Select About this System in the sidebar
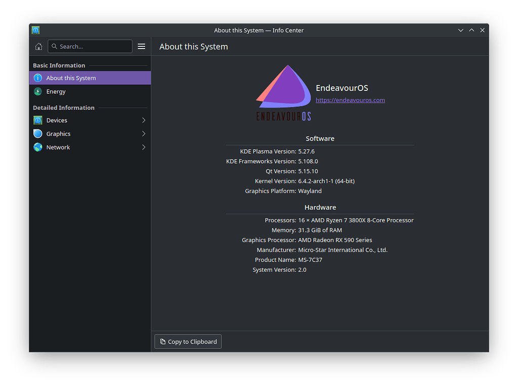Viewport: 518px width, 386px height. point(71,78)
